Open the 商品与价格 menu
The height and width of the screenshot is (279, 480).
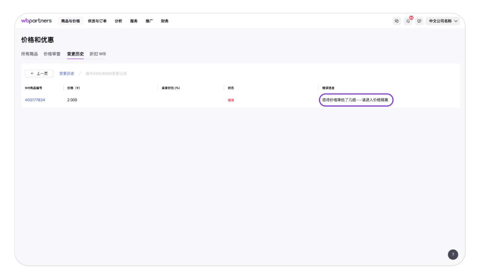[70, 21]
